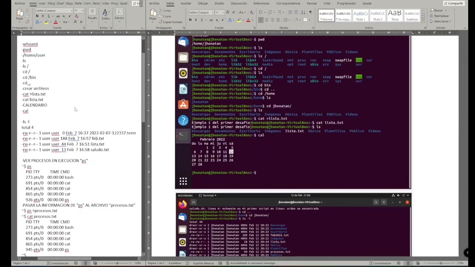Click increase indent icon in right window

tap(296, 12)
